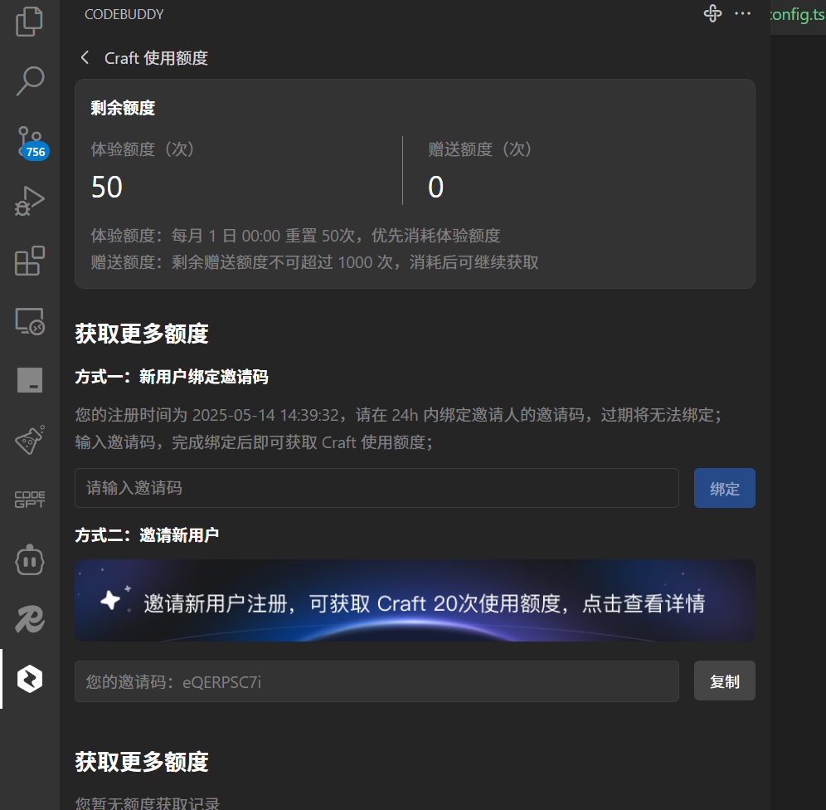Viewport: 826px width, 810px height.
Task: Open the CodeBuddy more actions menu
Action: 742,13
